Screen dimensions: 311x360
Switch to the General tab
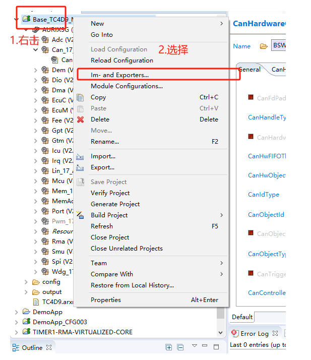(250, 70)
